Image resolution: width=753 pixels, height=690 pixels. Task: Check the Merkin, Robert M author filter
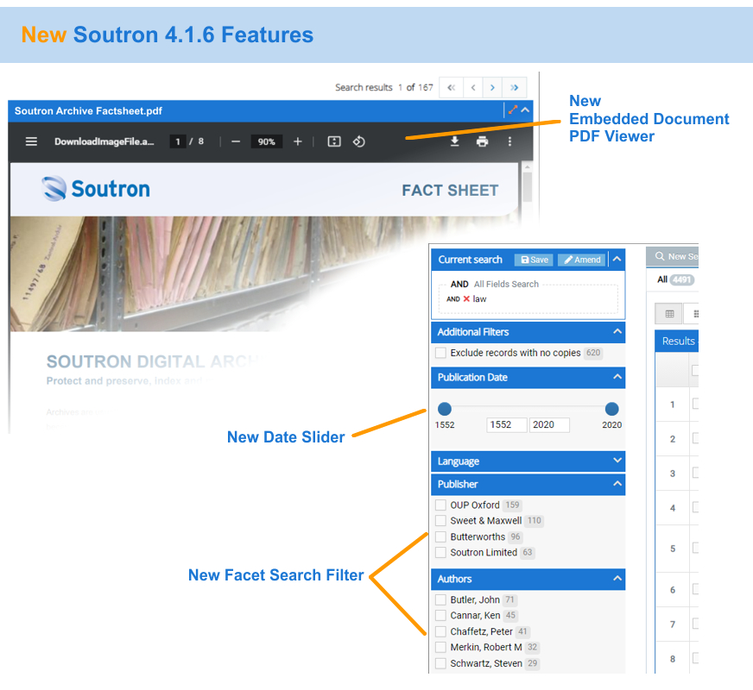(x=440, y=648)
